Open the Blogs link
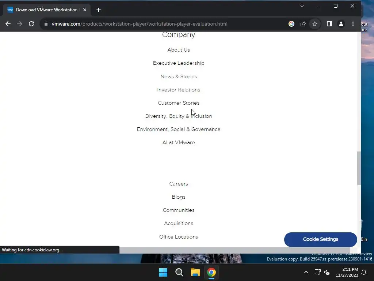Image resolution: width=374 pixels, height=281 pixels. click(179, 197)
